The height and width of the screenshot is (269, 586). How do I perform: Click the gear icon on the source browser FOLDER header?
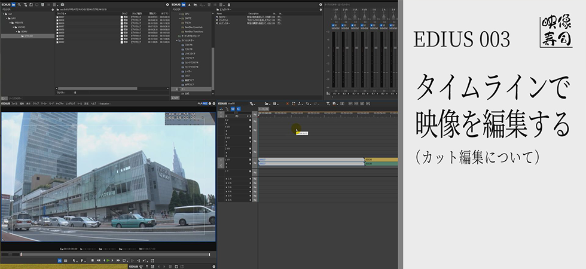click(53, 10)
